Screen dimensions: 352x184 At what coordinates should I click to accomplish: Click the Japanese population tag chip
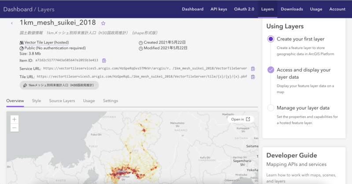point(59,85)
